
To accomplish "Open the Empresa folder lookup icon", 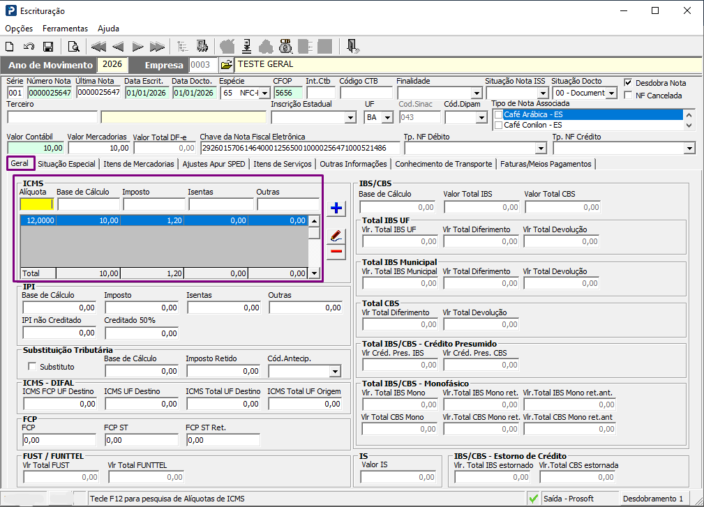I will [x=227, y=65].
